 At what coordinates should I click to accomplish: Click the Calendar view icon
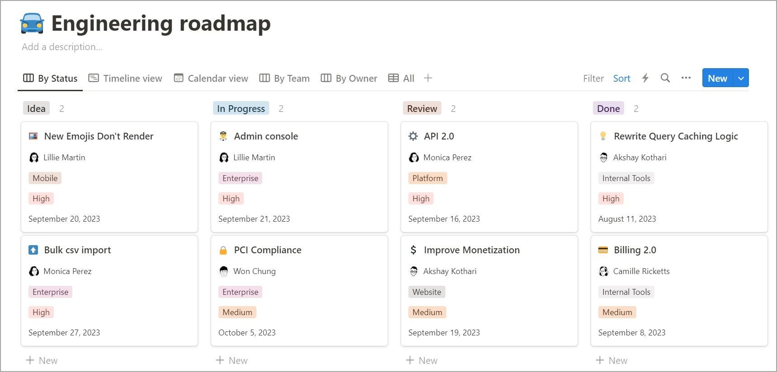click(178, 78)
